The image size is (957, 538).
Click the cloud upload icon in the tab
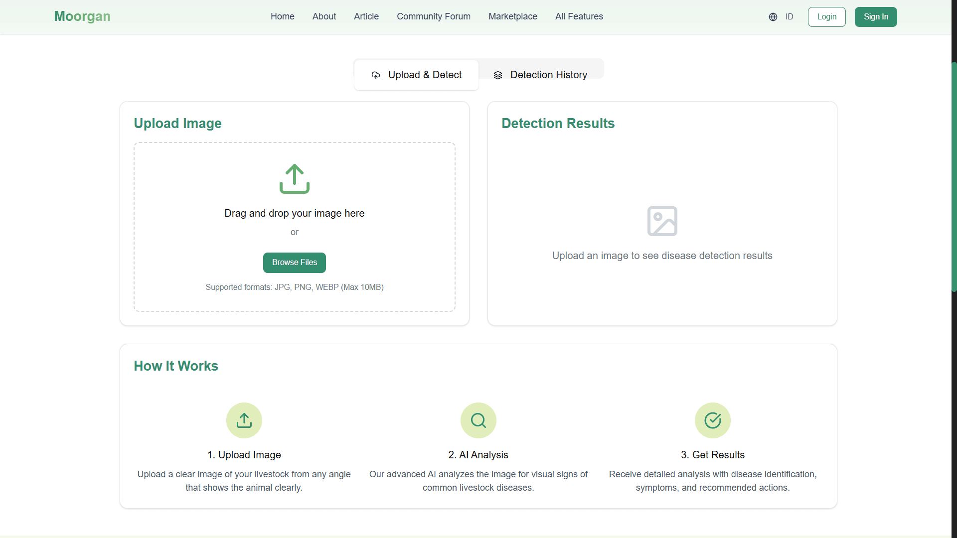(376, 75)
